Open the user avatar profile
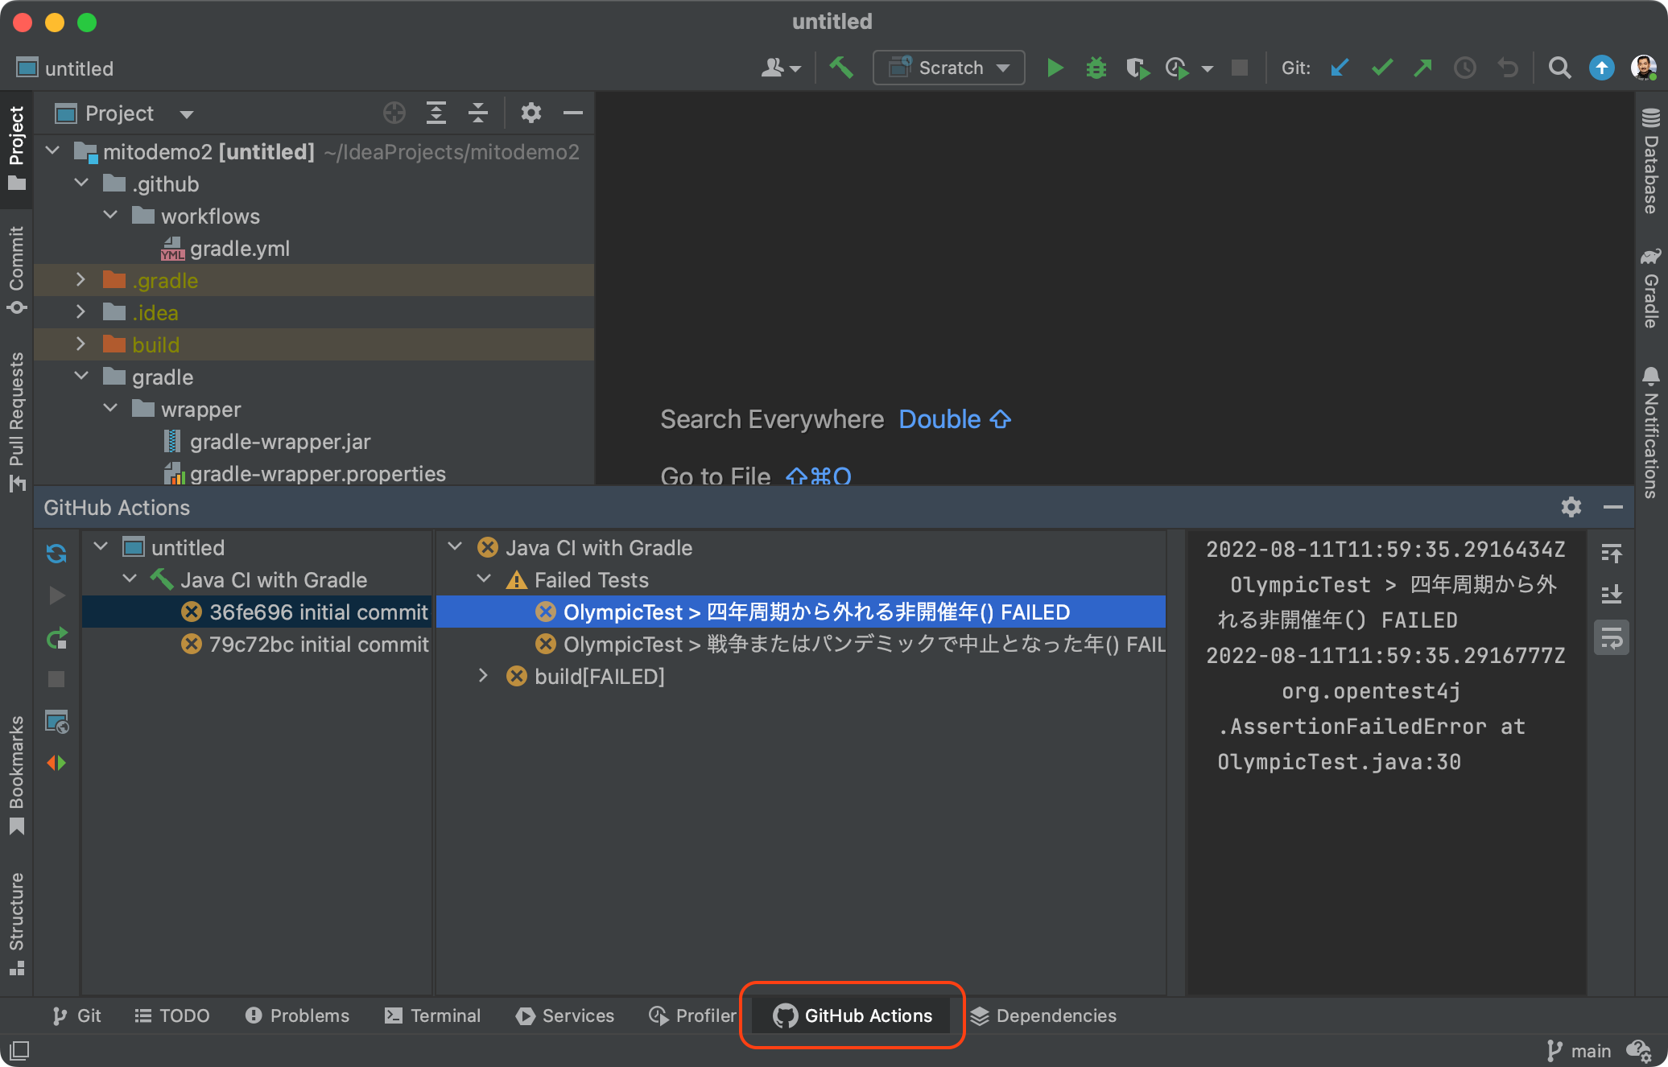Image resolution: width=1668 pixels, height=1067 pixels. point(1643,68)
